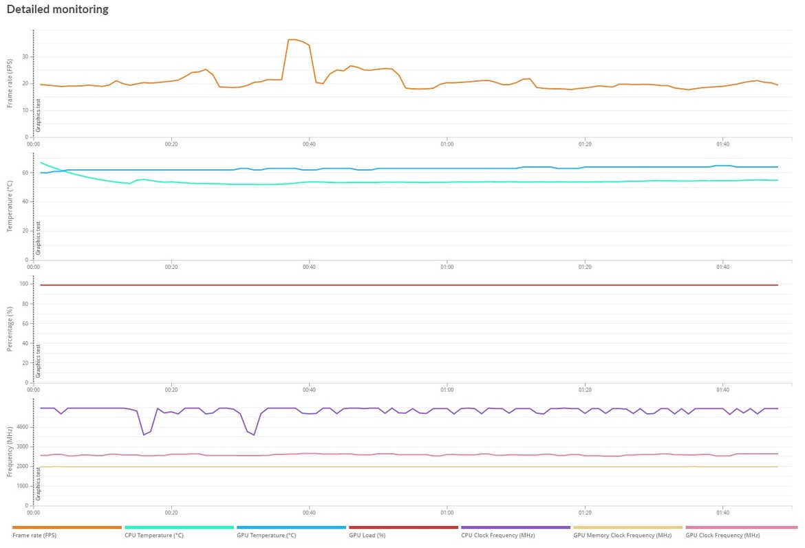Click the 4000 value on the frequency axis
Screen dimensions: 805x548
pyautogui.click(x=23, y=427)
